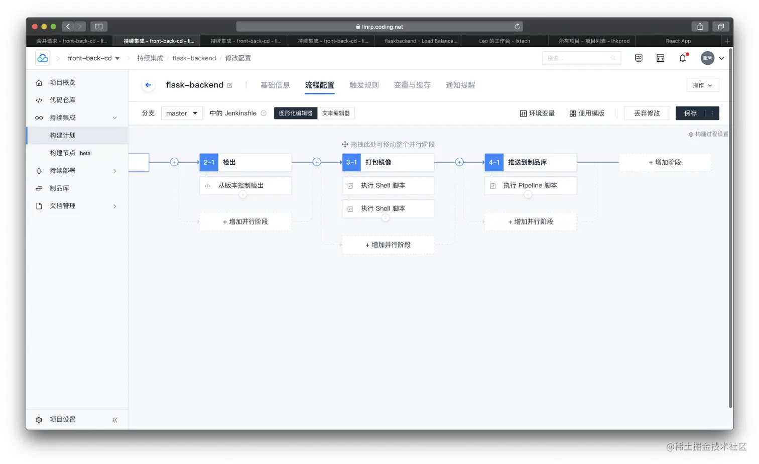This screenshot has height=464, width=759.
Task: Add a stage before the 3-1 打包镜像 stage
Action: [x=317, y=162]
